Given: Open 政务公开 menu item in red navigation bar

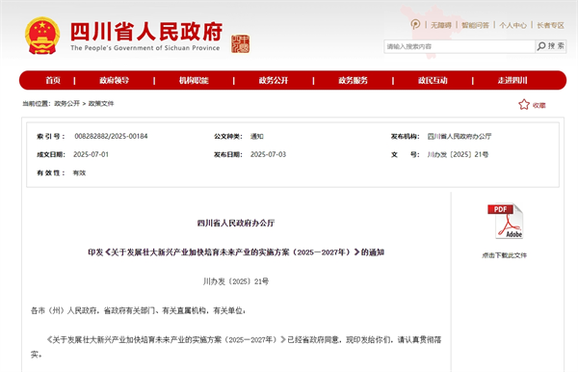Looking at the screenshot, I should [274, 80].
